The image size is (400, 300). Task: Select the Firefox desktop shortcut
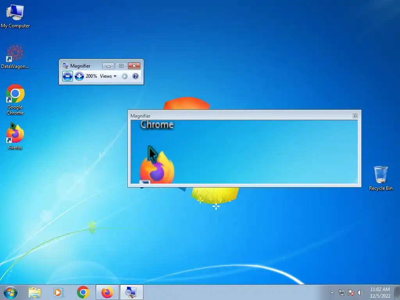coord(15,137)
